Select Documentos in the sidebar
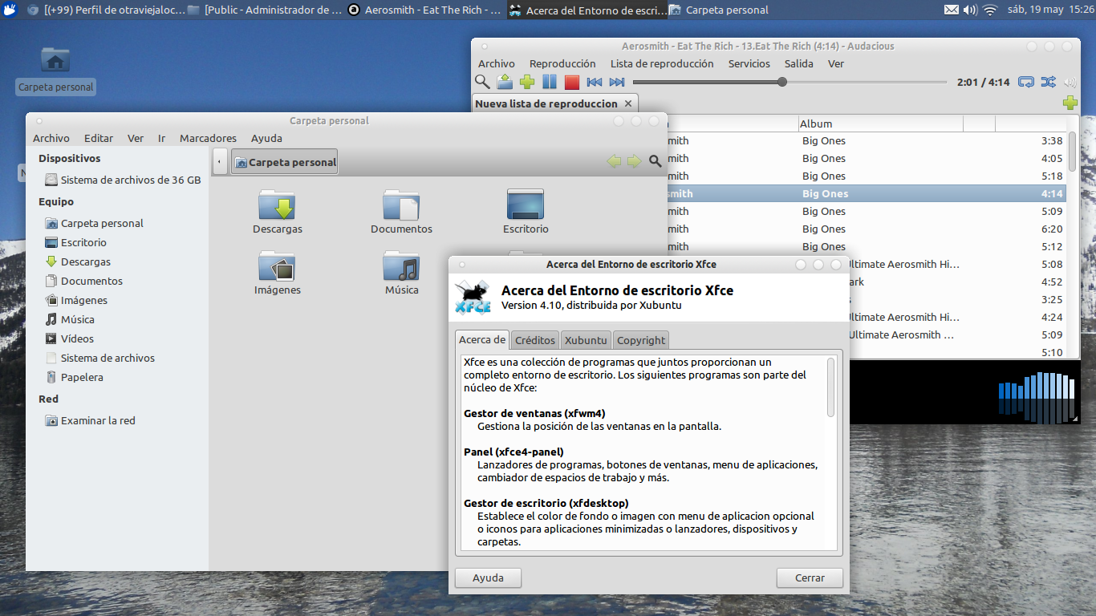1096x616 pixels. pos(84,281)
